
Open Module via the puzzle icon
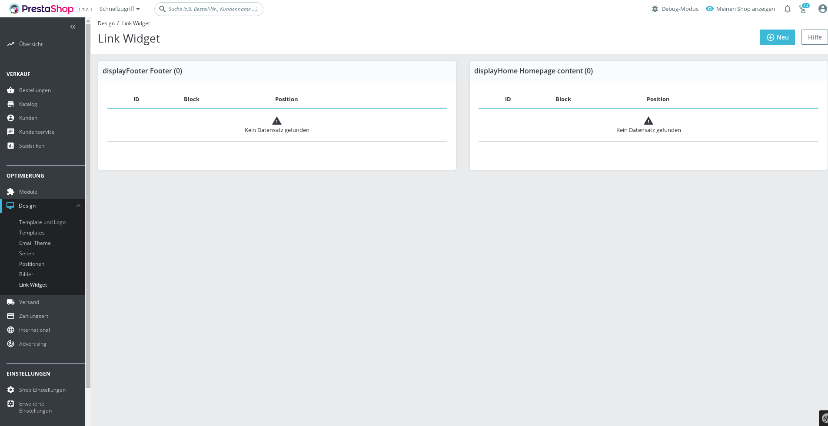(x=10, y=192)
